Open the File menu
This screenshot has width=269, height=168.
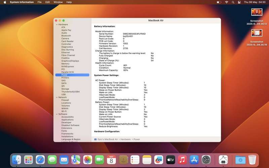click(39, 2)
